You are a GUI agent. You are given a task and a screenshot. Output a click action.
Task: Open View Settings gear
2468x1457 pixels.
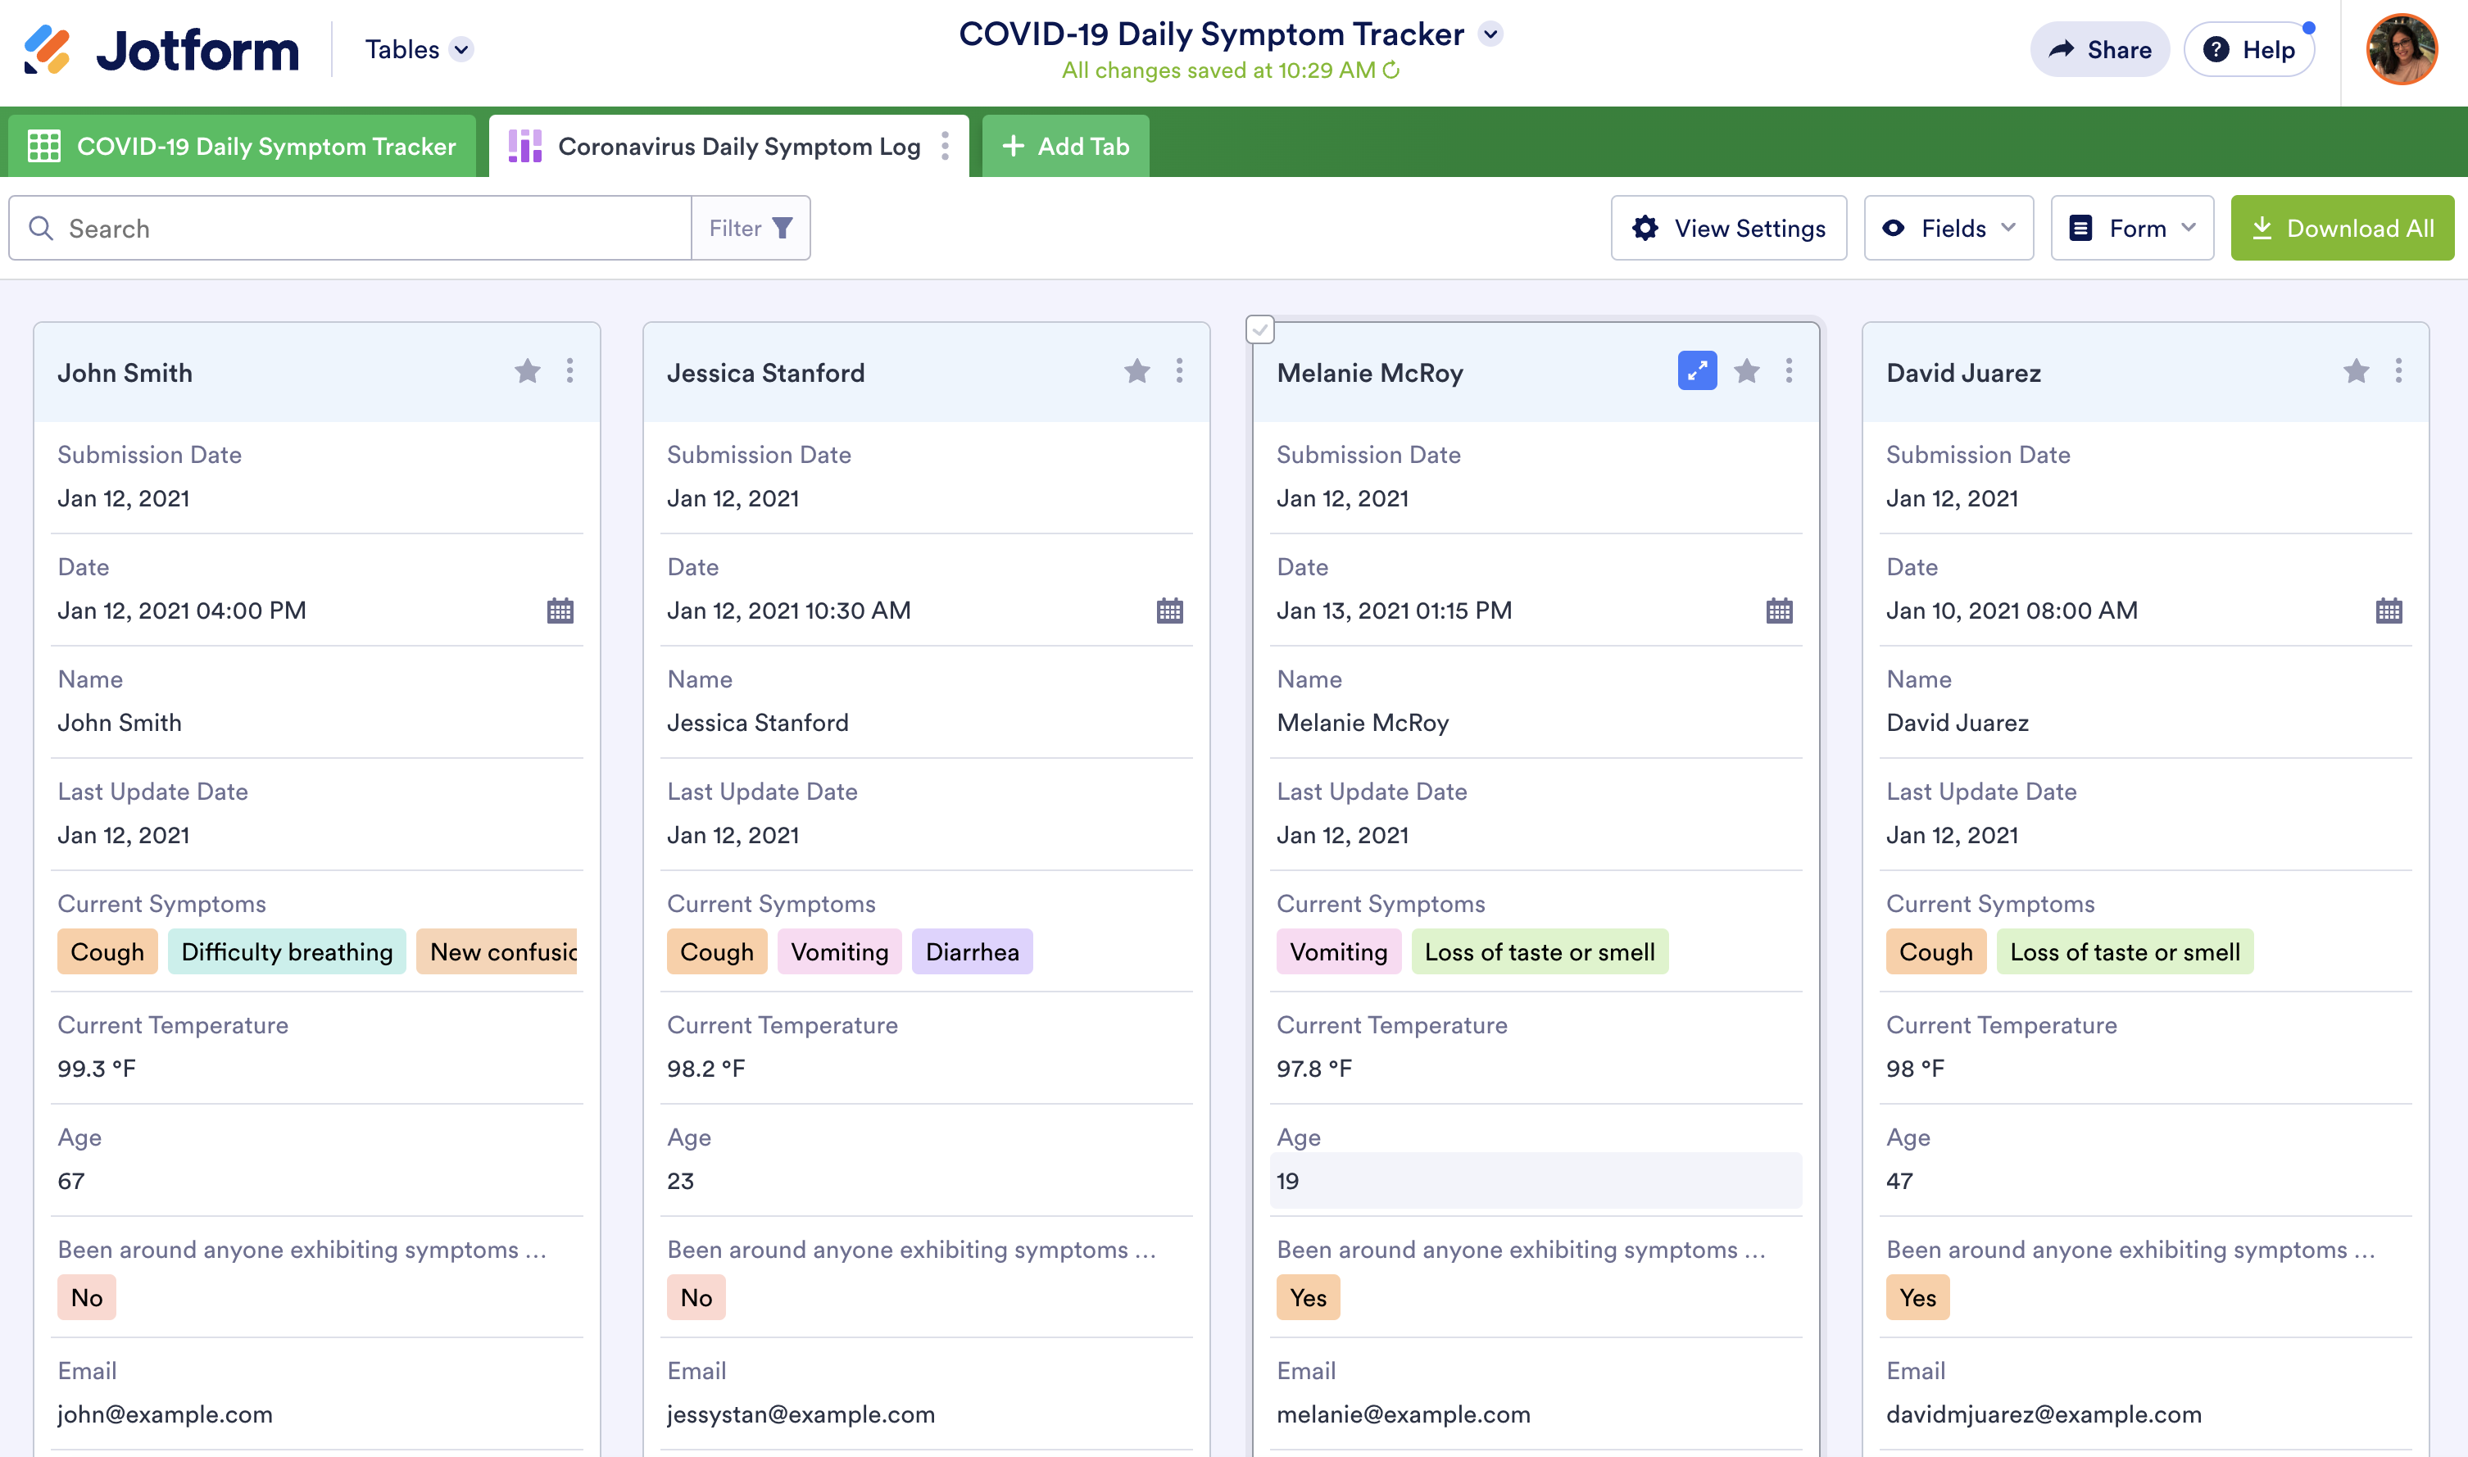(1728, 228)
